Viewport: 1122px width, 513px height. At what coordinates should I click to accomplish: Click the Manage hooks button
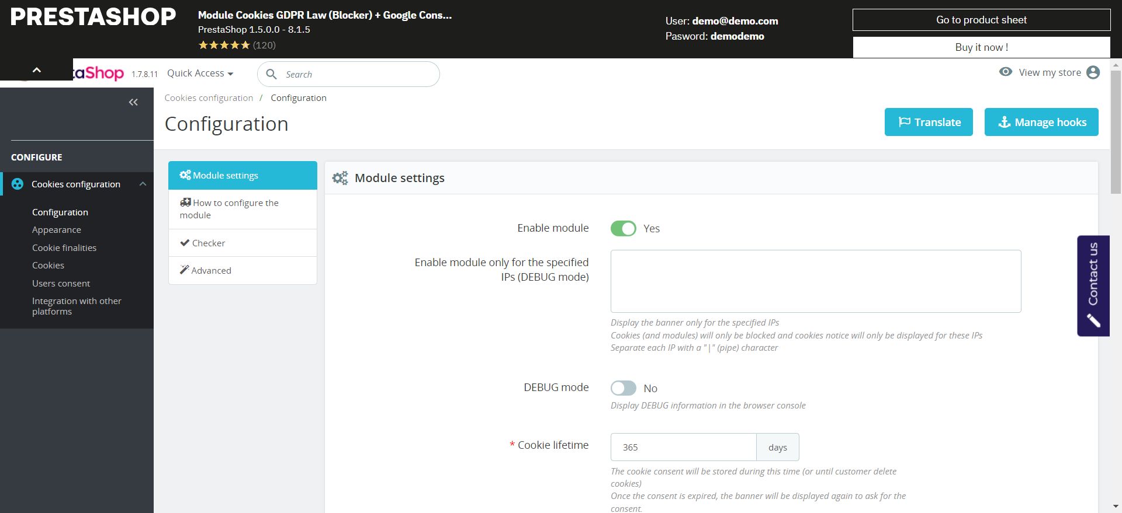(1041, 122)
